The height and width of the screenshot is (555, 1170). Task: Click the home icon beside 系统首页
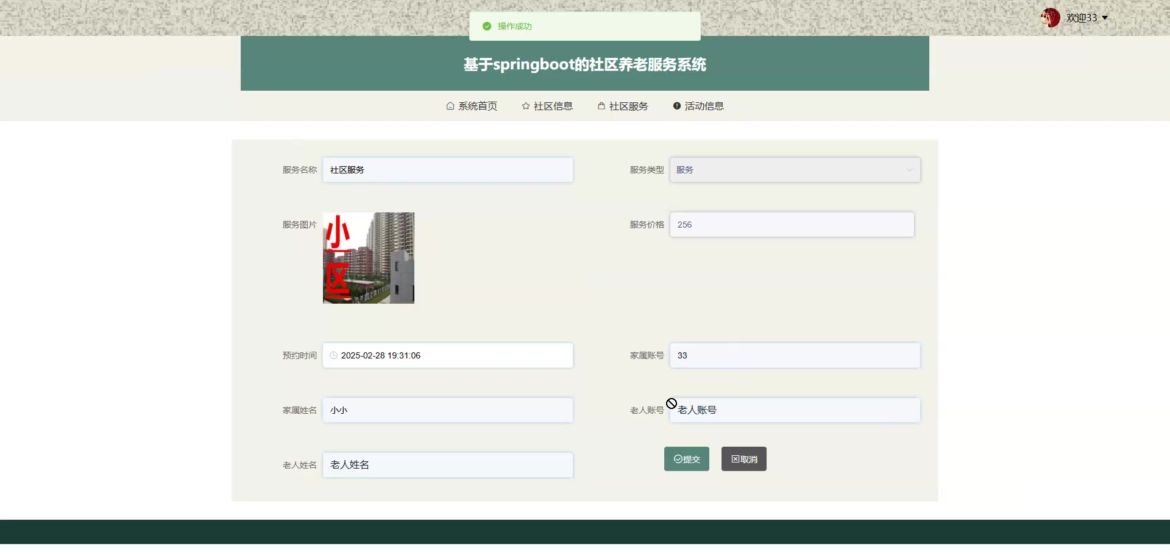tap(450, 106)
